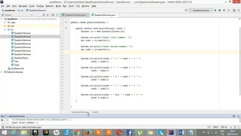Select Question8.java in project tree
Image resolution: width=241 pixels, height=136 pixels.
[21, 58]
